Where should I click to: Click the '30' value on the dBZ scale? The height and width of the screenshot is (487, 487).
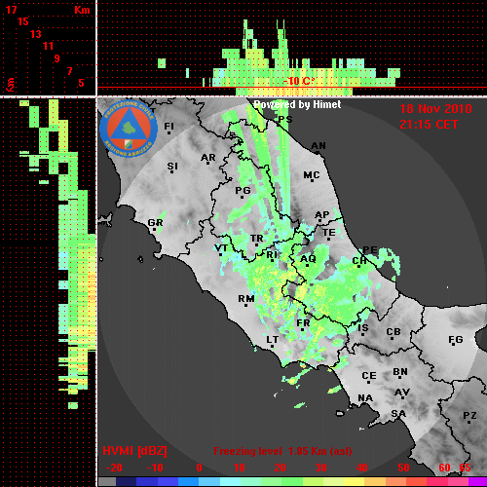320,468
